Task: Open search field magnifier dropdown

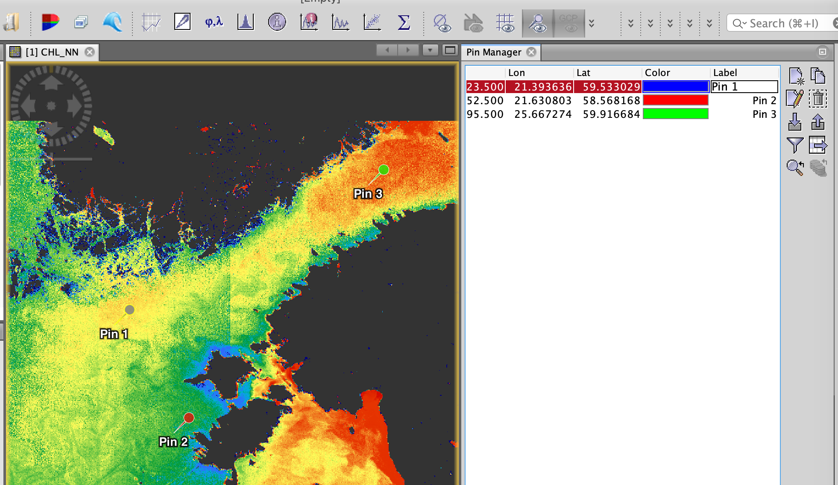Action: (739, 23)
